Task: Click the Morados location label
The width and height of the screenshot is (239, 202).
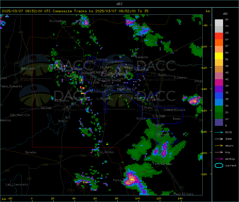Action: coord(31,152)
